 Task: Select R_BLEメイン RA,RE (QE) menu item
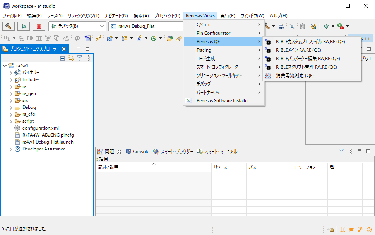coord(298,50)
